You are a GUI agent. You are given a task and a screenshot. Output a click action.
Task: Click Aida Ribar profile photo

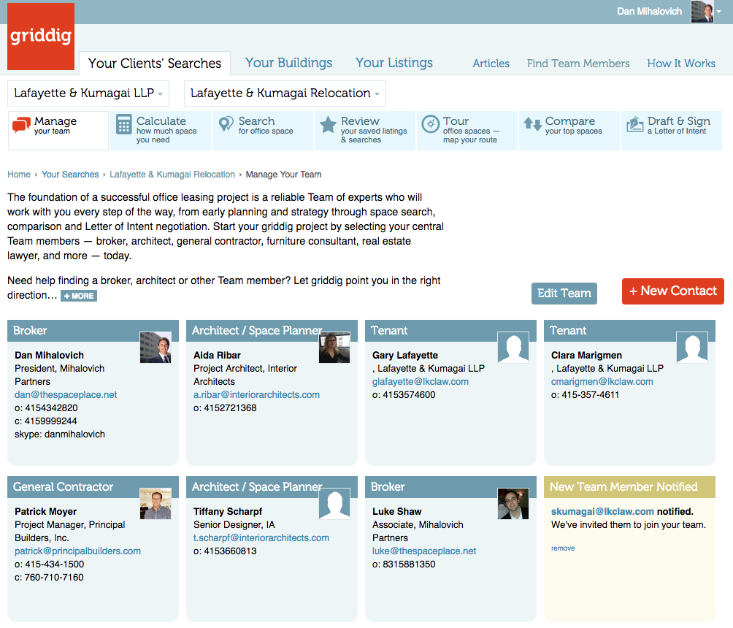[334, 348]
